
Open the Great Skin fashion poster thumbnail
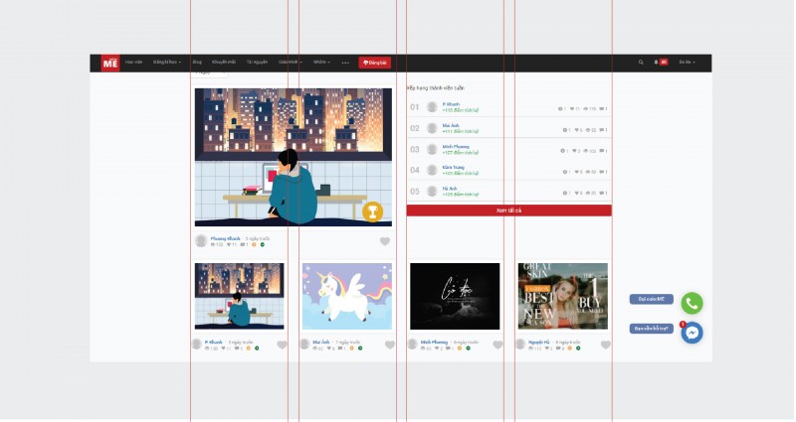click(563, 296)
